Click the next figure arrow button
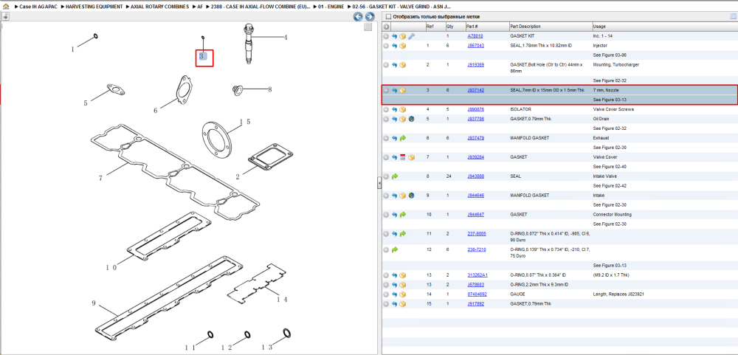This screenshot has height=355, width=738. point(370,17)
